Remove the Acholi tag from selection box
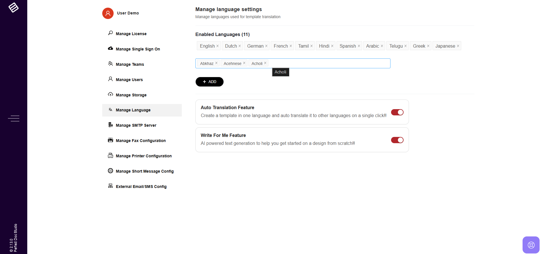 pos(265,63)
